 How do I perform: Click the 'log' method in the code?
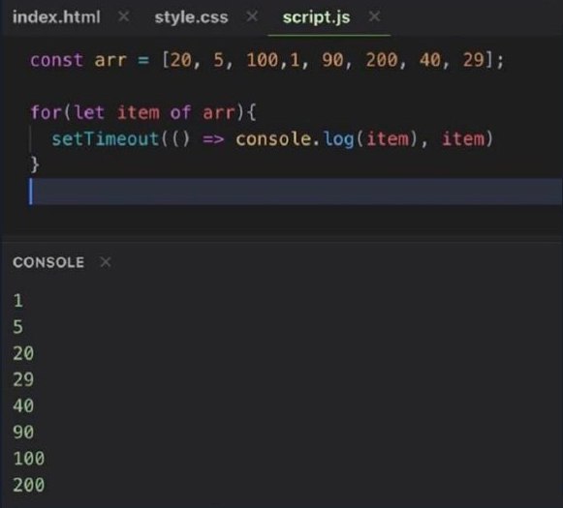tap(338, 139)
